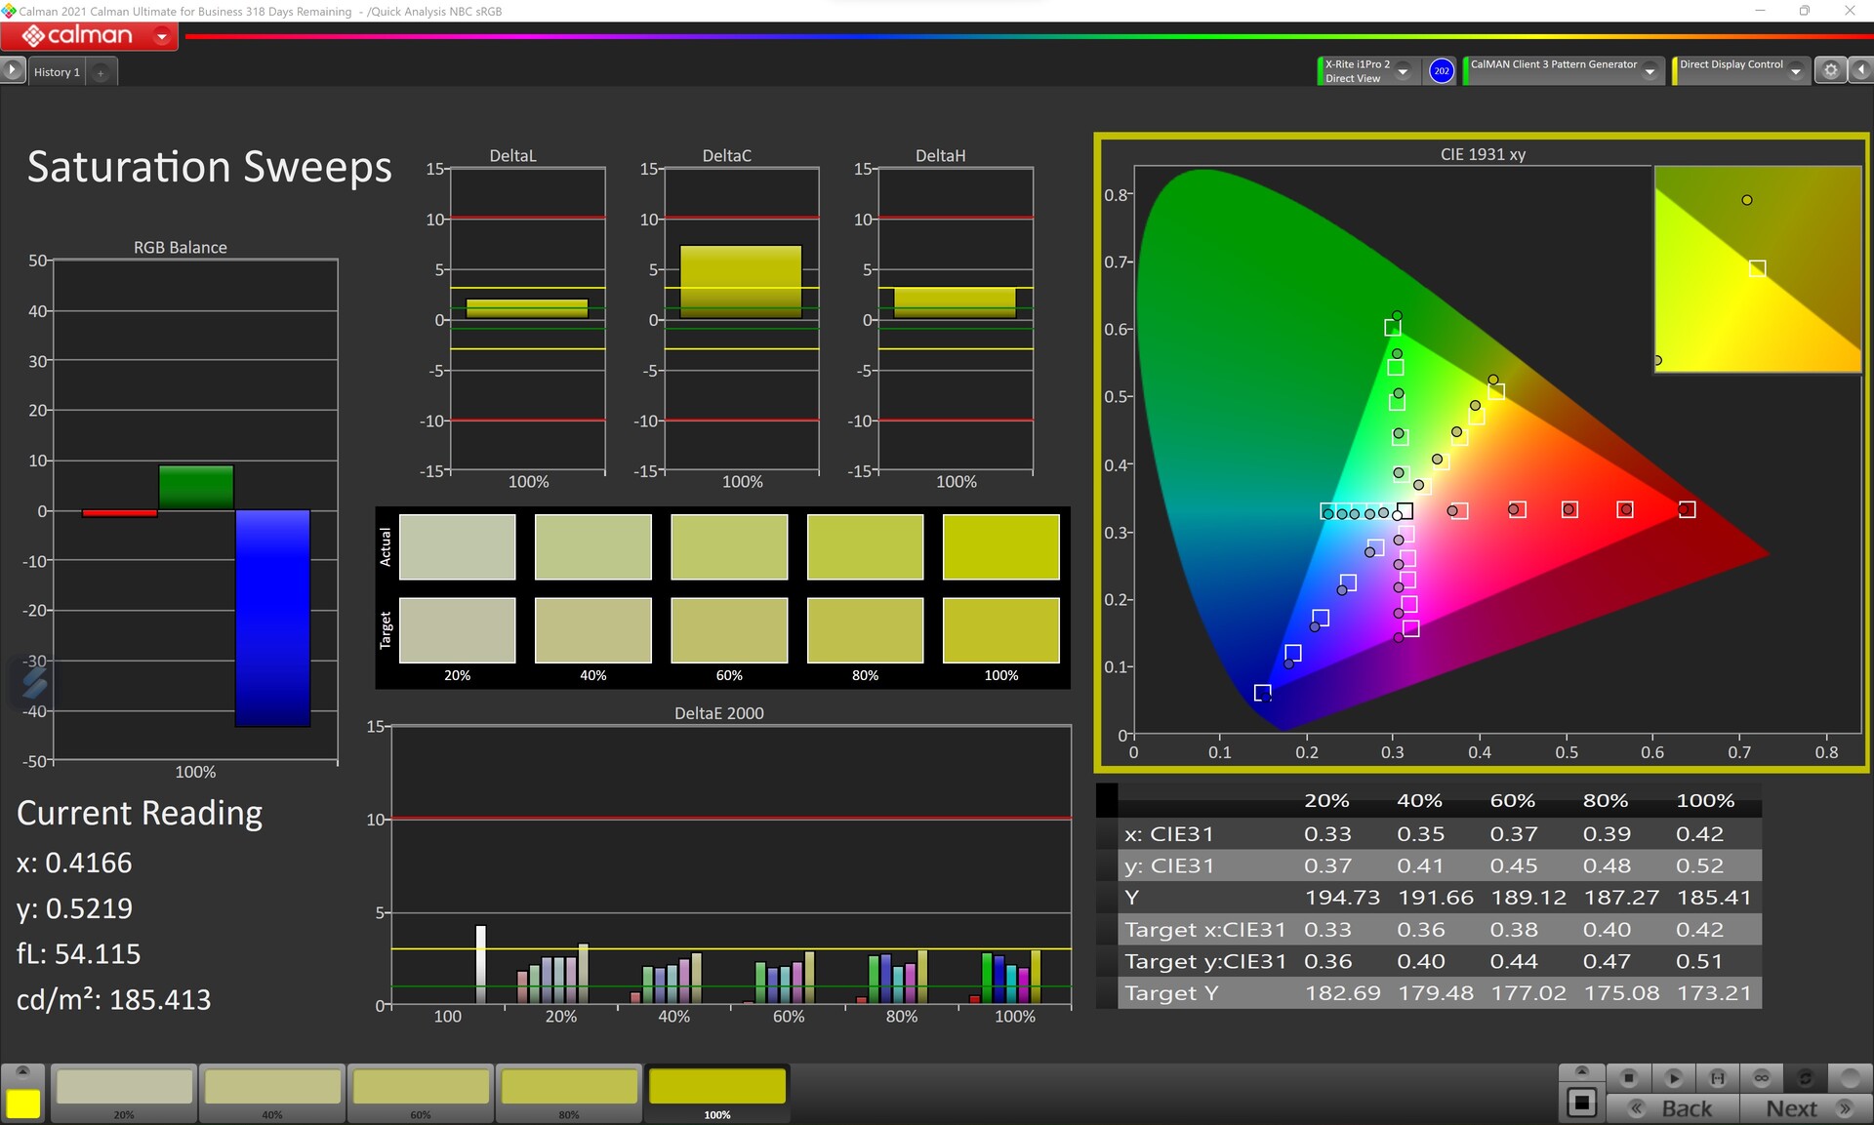
Task: Click the round record button at bottom-right
Action: click(1850, 1078)
